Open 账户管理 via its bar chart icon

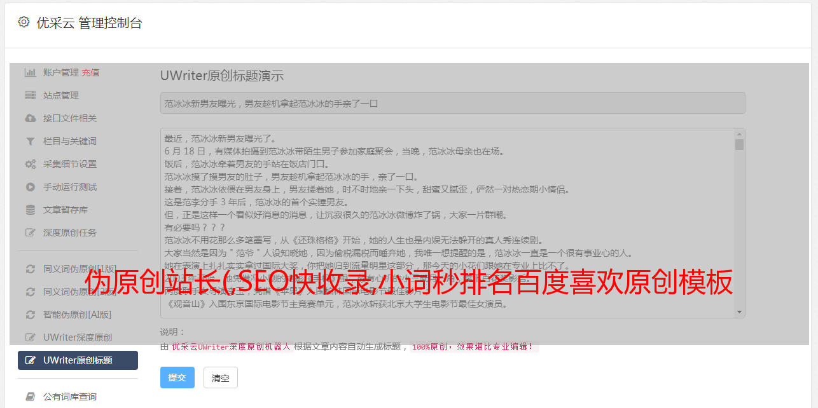pyautogui.click(x=30, y=72)
